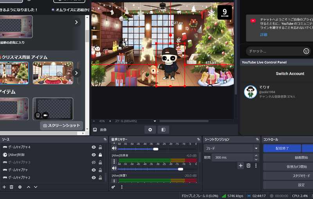Delete selected source with trash icon
The width and height of the screenshot is (313, 199).
11,187
